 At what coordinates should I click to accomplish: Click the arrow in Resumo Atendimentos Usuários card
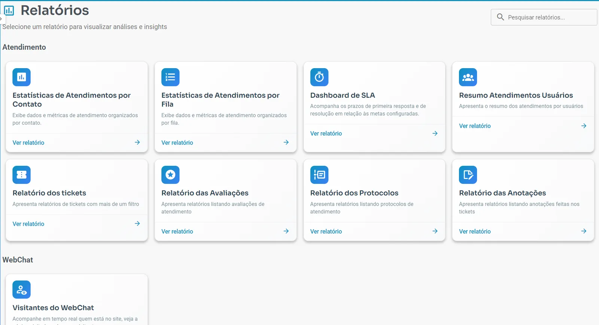tap(584, 126)
